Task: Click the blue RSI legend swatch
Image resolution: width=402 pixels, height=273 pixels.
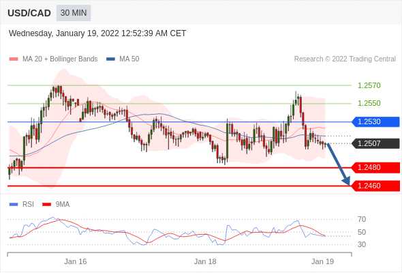Action: 14,205
